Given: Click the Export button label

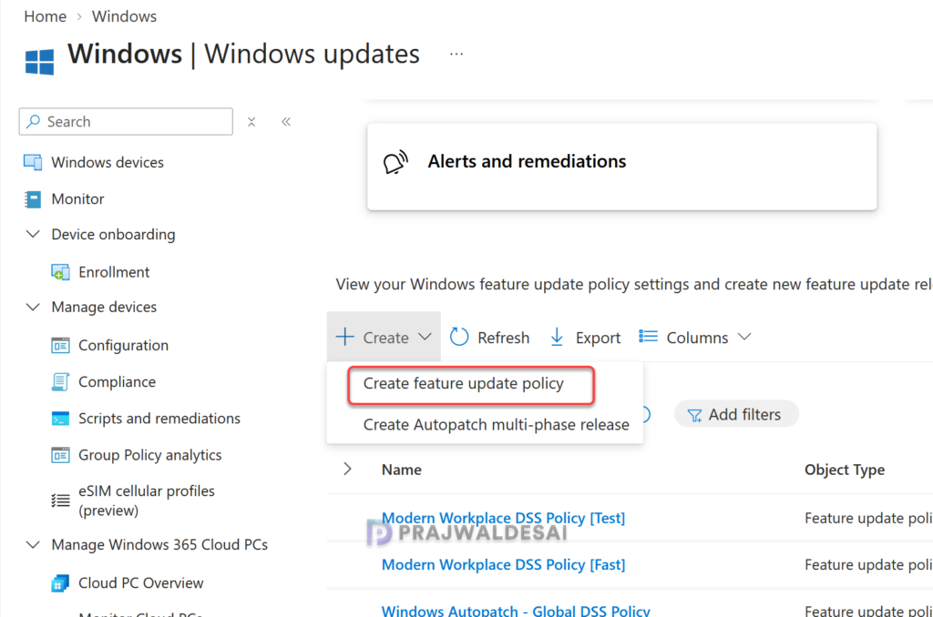Looking at the screenshot, I should 598,338.
